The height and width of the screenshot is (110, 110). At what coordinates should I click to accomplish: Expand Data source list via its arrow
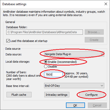pyautogui.click(x=102, y=54)
